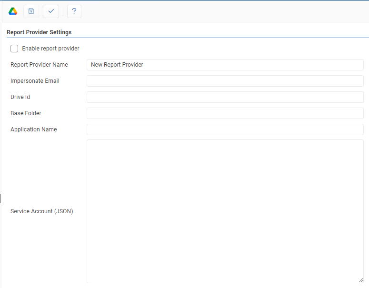Click the "Enable report provider" label text
Screen dimensions: 369x288
click(x=50, y=49)
